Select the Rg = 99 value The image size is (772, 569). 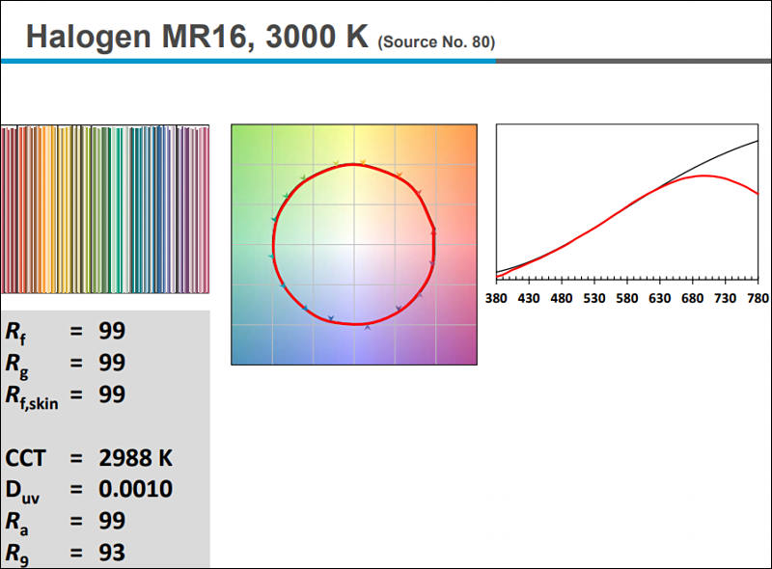tap(112, 363)
